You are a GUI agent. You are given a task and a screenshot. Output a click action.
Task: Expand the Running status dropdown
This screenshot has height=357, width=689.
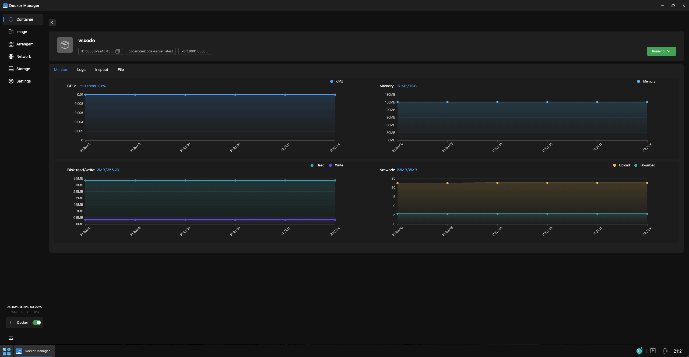tap(661, 51)
